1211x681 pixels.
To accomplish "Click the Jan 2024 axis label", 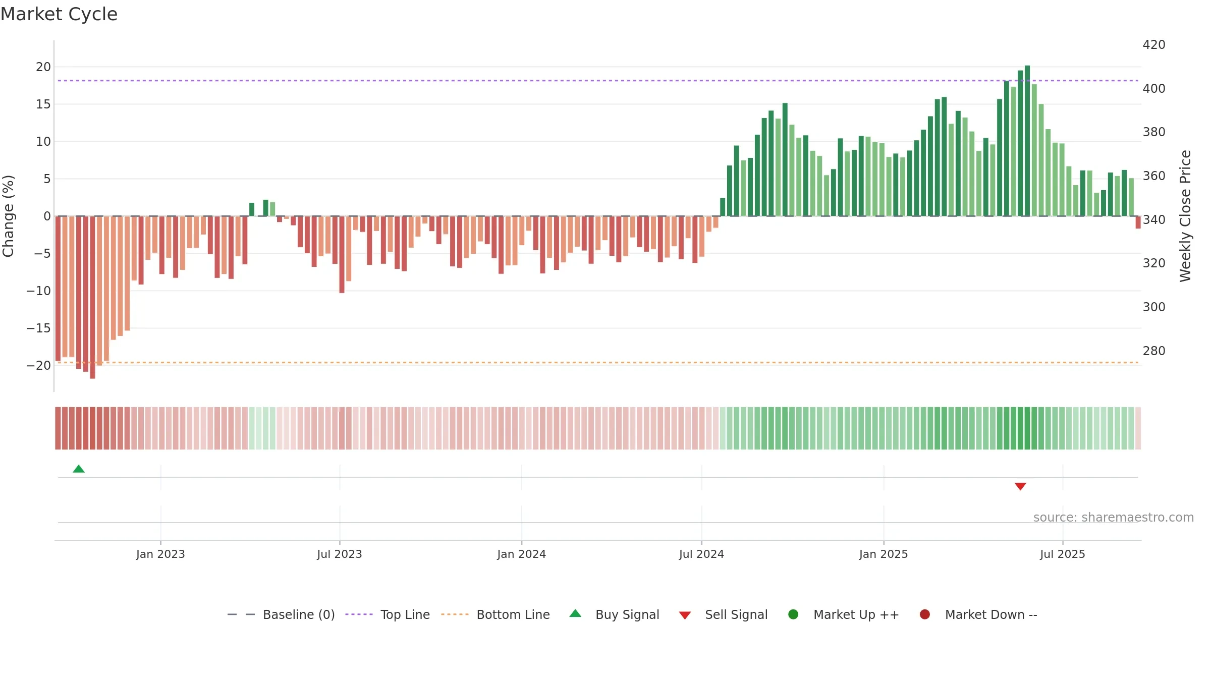I will [521, 554].
